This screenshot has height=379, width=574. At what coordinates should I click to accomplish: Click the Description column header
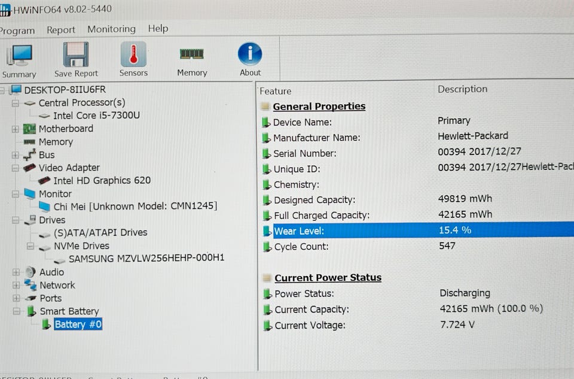coord(463,89)
